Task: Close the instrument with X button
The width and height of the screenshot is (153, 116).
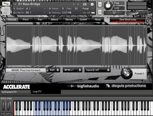Action: tap(150, 2)
